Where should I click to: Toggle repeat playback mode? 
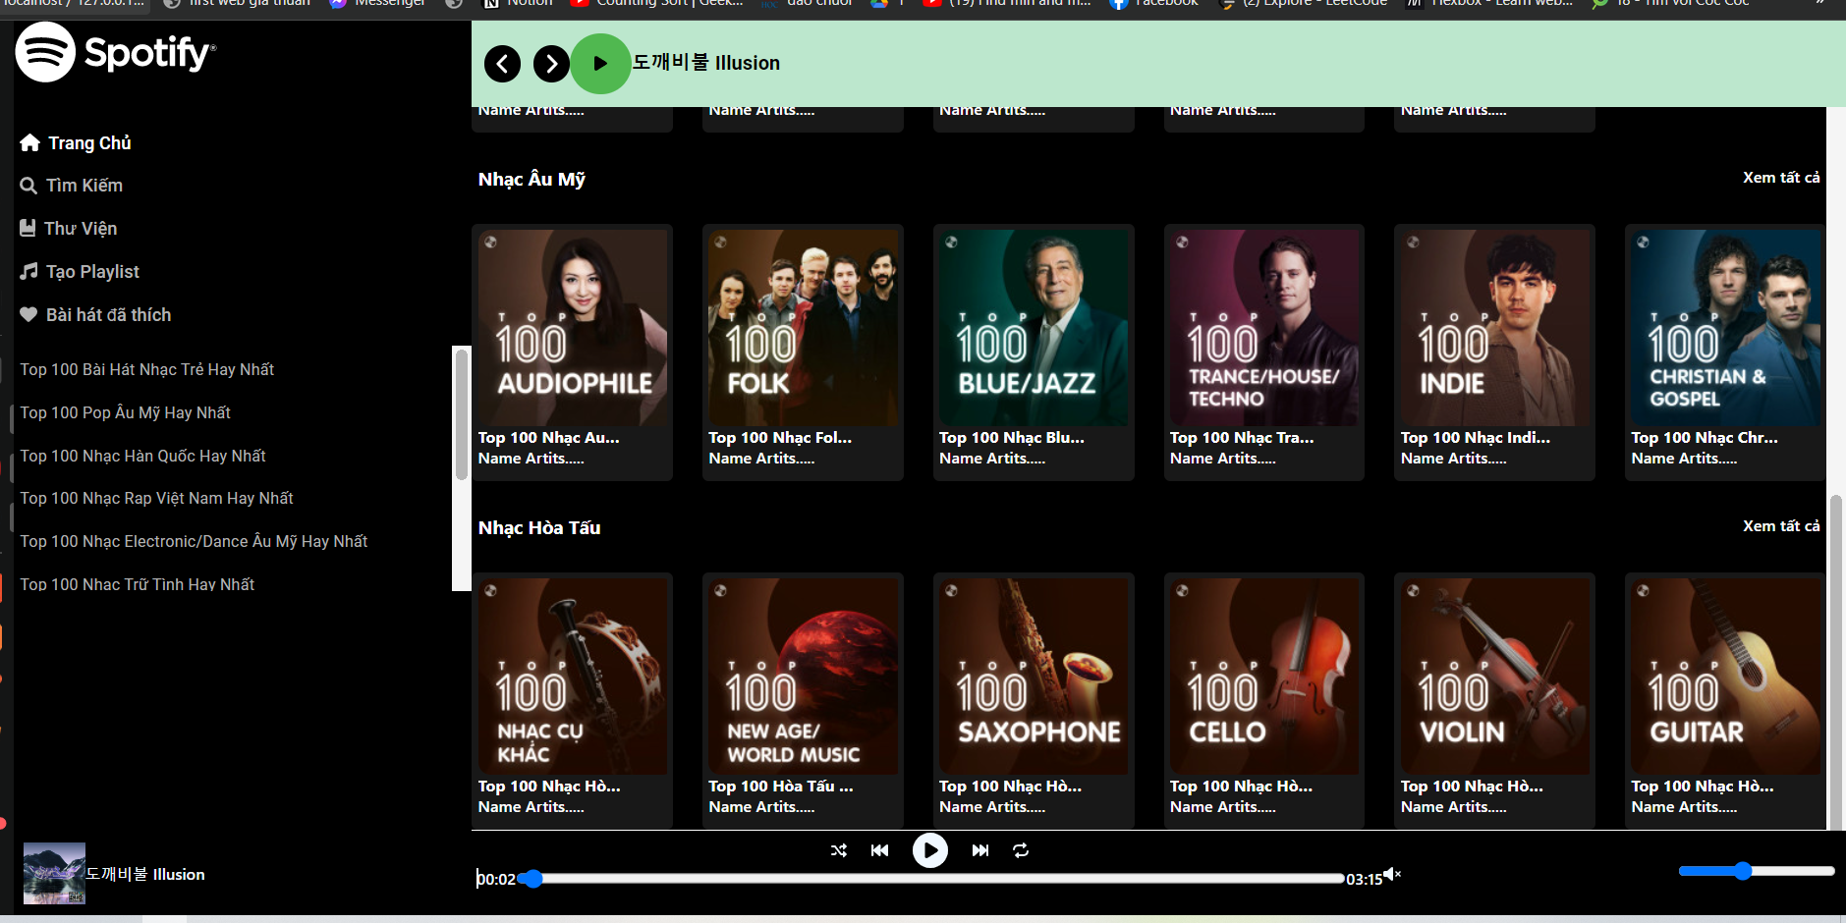click(1022, 850)
